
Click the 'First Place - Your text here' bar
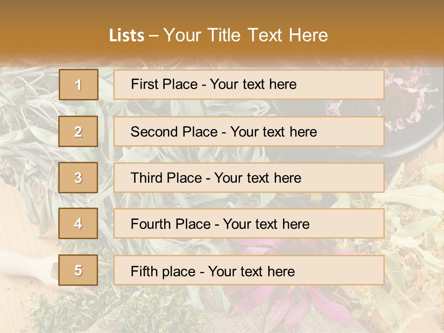249,85
